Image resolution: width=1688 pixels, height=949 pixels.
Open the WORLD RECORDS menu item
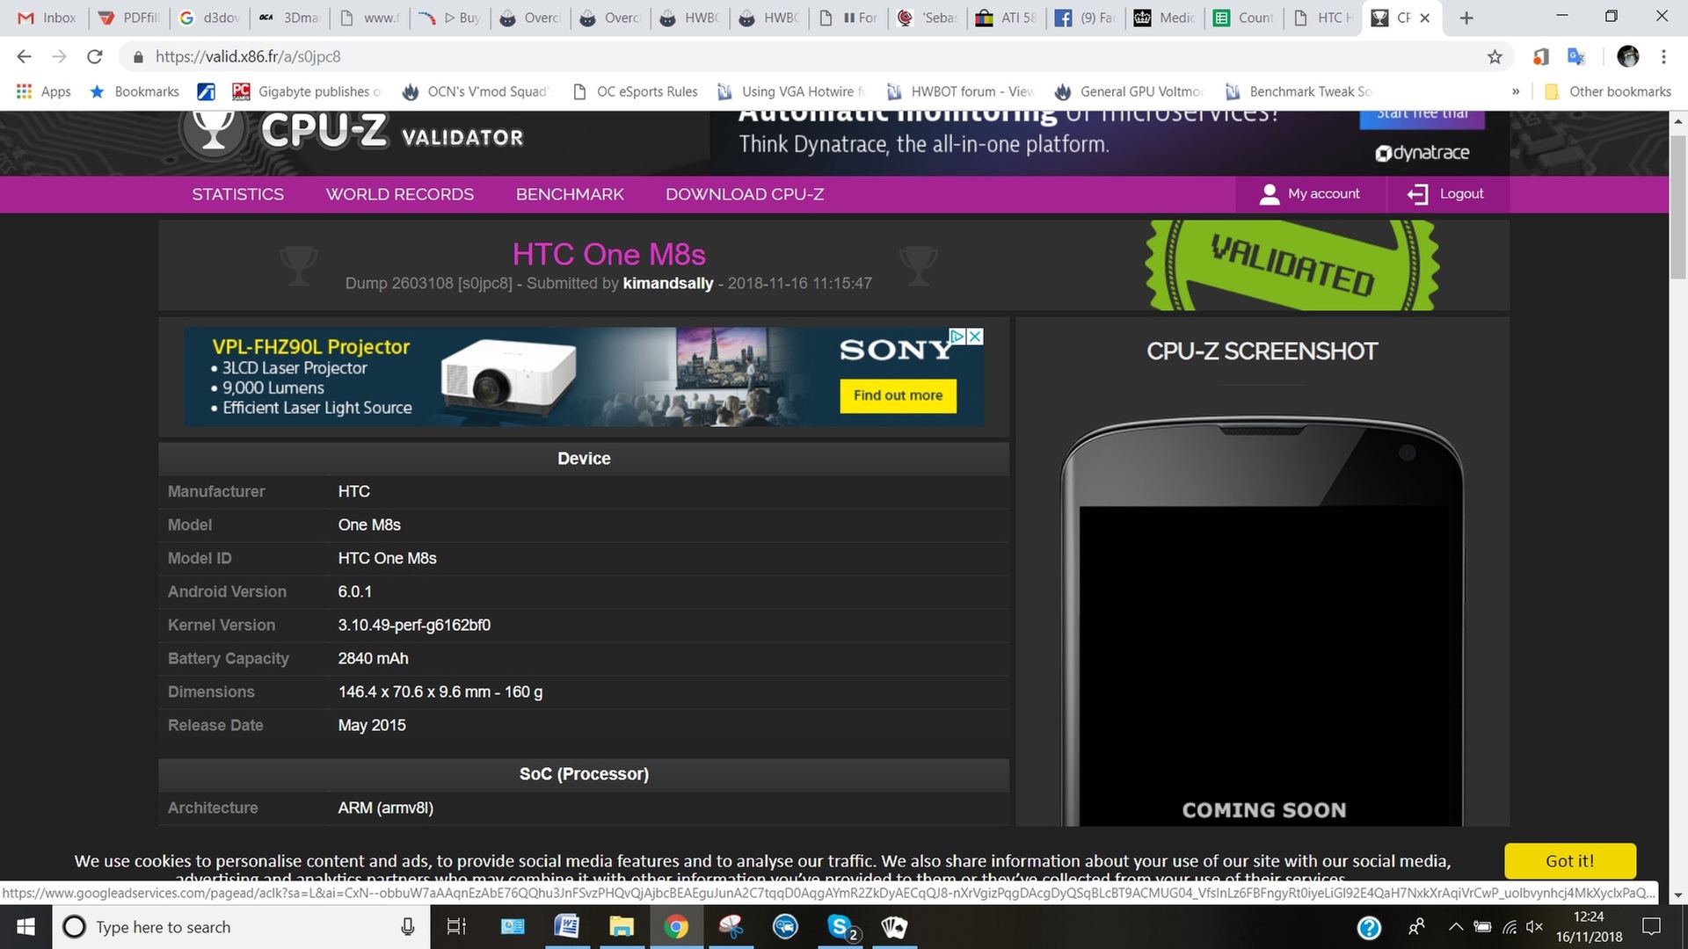tap(400, 194)
